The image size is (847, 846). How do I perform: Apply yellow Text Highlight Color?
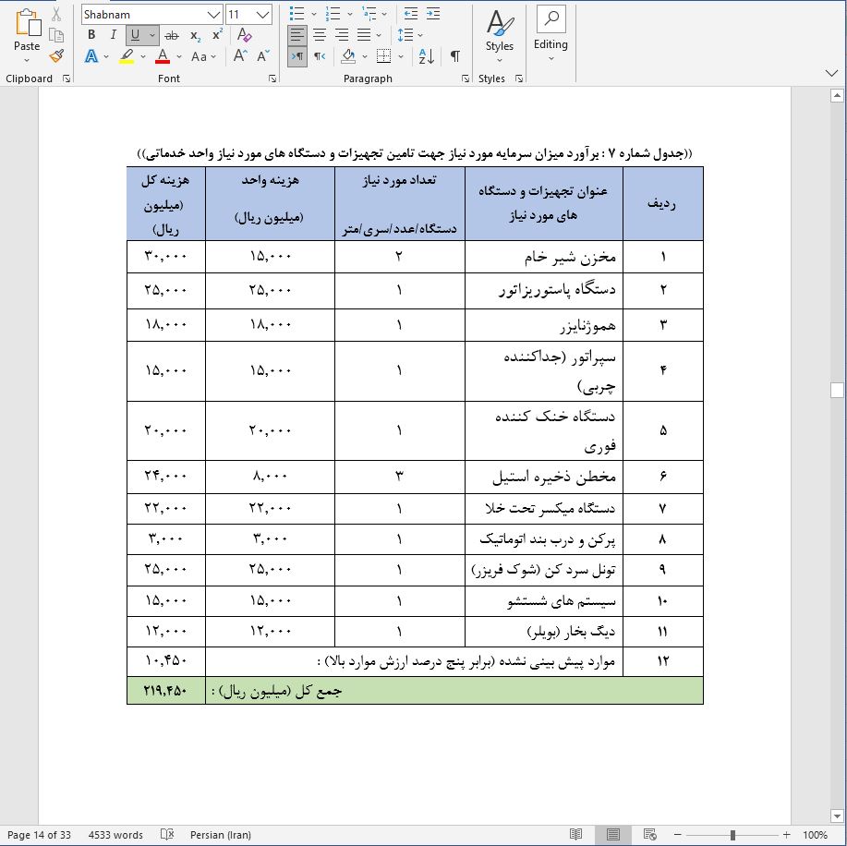point(127,54)
